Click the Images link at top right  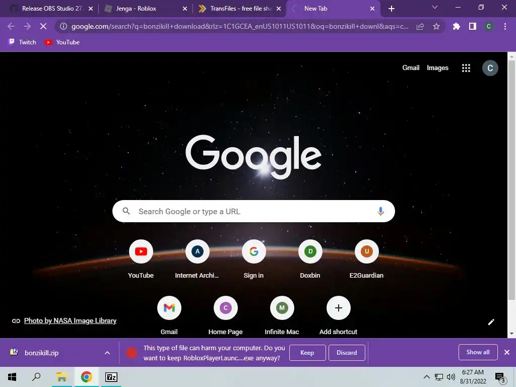pyautogui.click(x=437, y=68)
